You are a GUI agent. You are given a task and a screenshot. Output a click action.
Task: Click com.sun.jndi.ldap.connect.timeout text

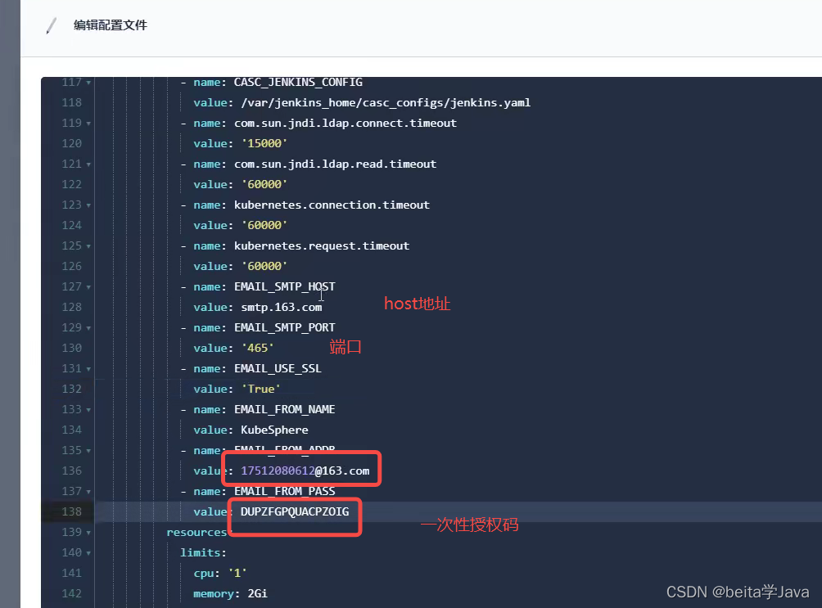[x=346, y=124]
